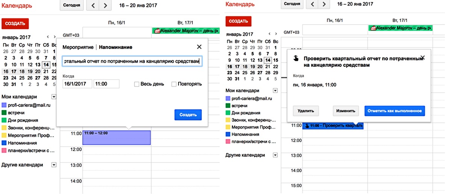Click the Удалить button
Image resolution: width=451 pixels, height=194 pixels.
pos(306,111)
